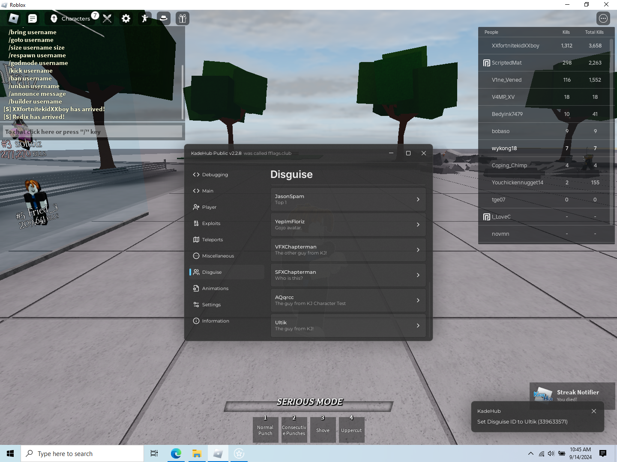Click the chevron on AQqrcc row
This screenshot has height=462, width=617.
pyautogui.click(x=418, y=300)
